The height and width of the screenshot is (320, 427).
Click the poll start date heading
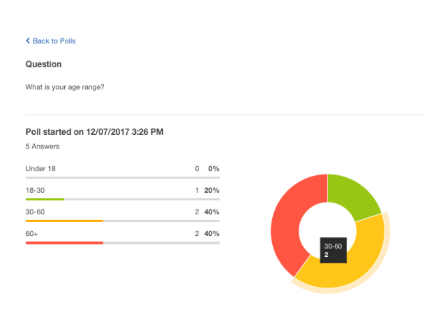click(x=94, y=132)
